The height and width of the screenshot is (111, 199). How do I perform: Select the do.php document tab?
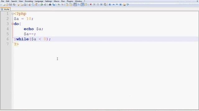click(5, 9)
